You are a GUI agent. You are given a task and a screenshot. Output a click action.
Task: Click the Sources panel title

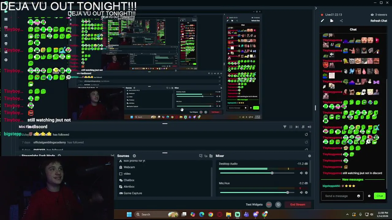tap(123, 156)
